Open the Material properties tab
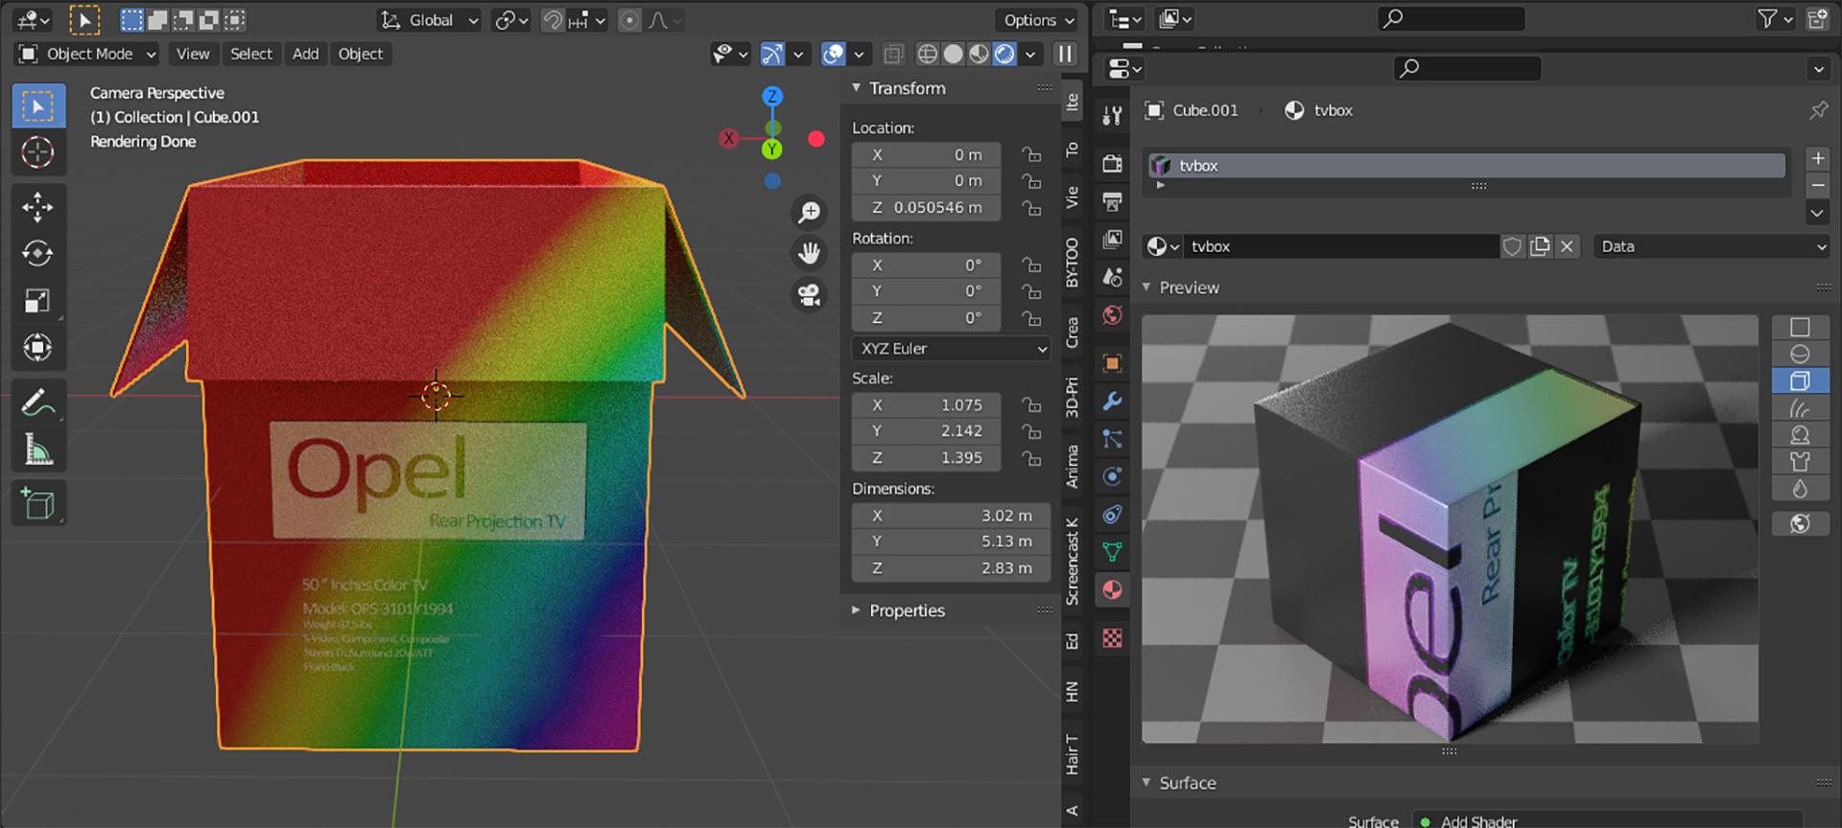 (x=1112, y=590)
